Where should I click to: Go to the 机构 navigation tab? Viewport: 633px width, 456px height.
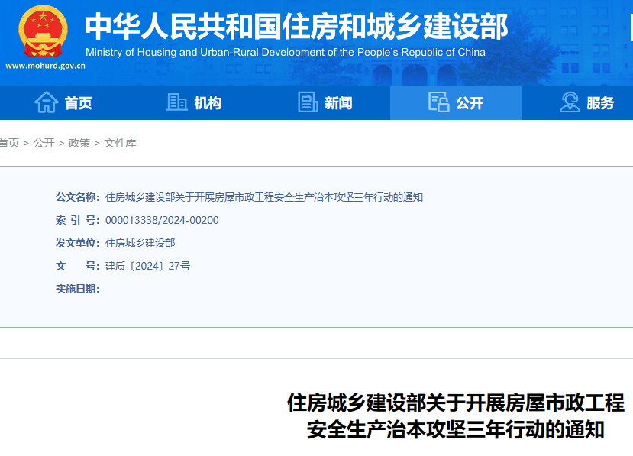click(x=208, y=103)
